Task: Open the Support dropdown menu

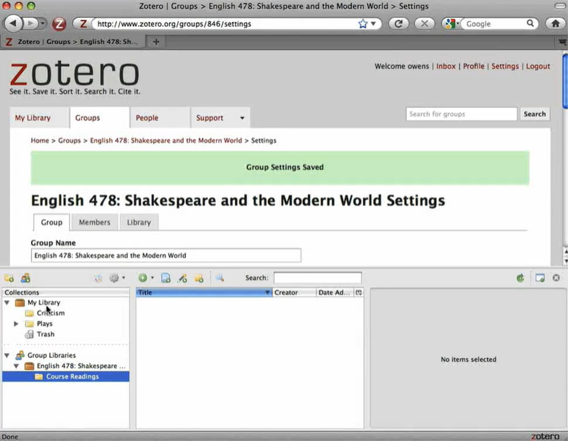Action: pyautogui.click(x=242, y=118)
